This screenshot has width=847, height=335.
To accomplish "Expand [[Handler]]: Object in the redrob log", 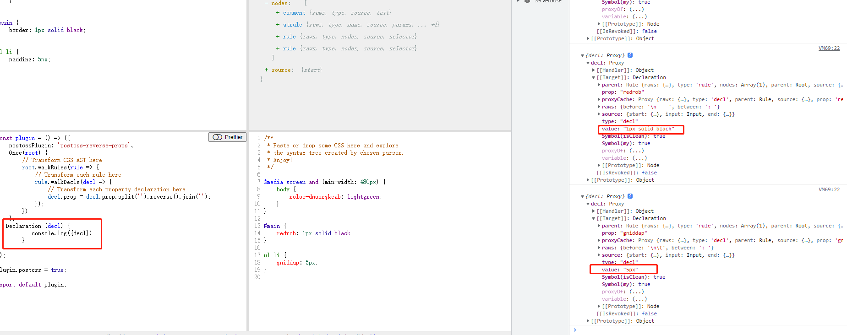I will click(594, 70).
